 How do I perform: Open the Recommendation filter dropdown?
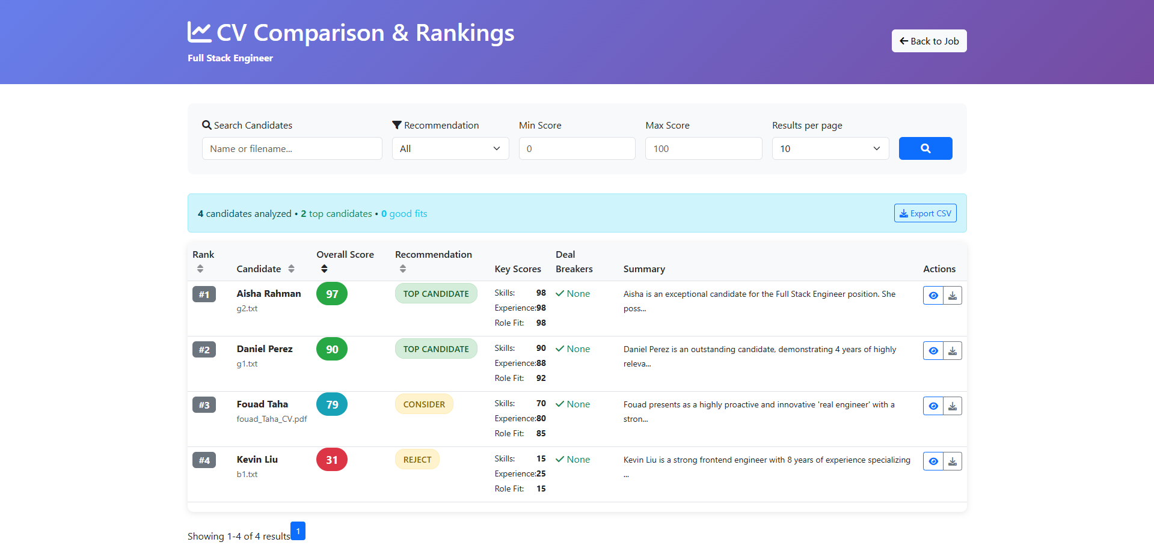[x=450, y=148]
